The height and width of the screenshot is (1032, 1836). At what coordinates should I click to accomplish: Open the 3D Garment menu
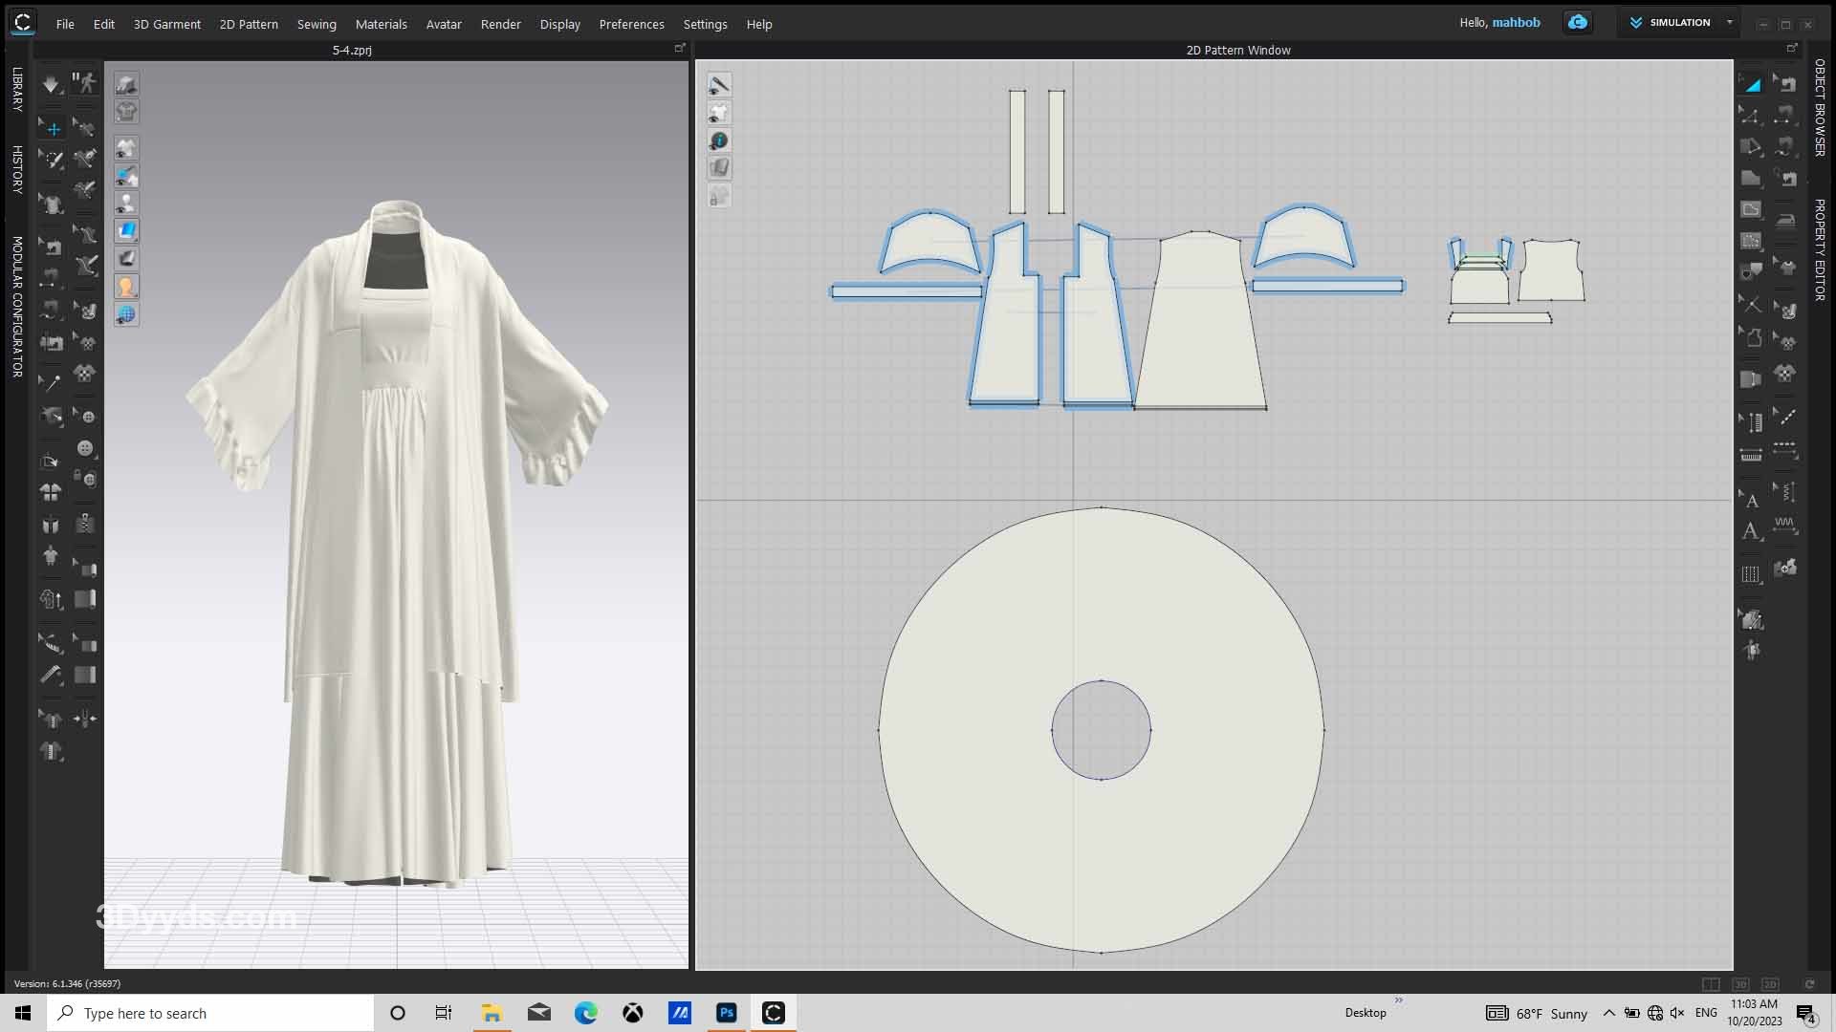166,24
